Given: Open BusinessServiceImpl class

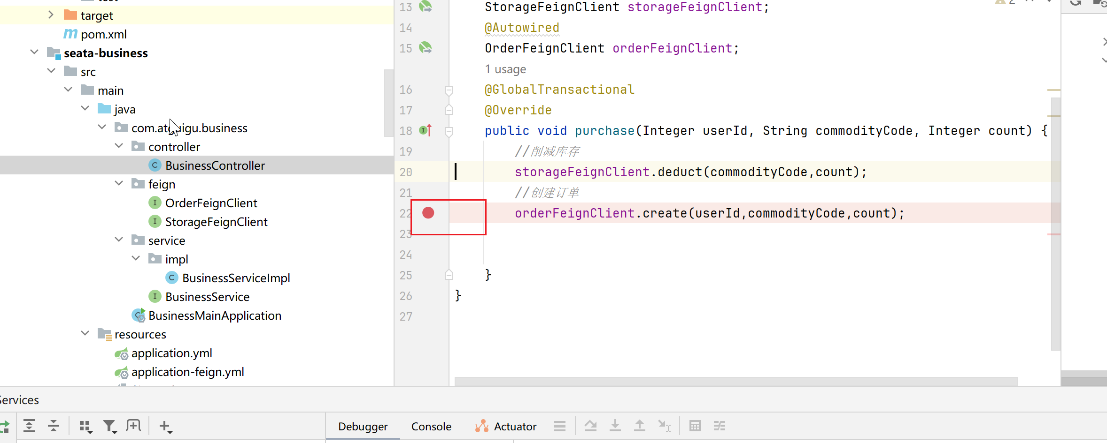Looking at the screenshot, I should pos(236,278).
